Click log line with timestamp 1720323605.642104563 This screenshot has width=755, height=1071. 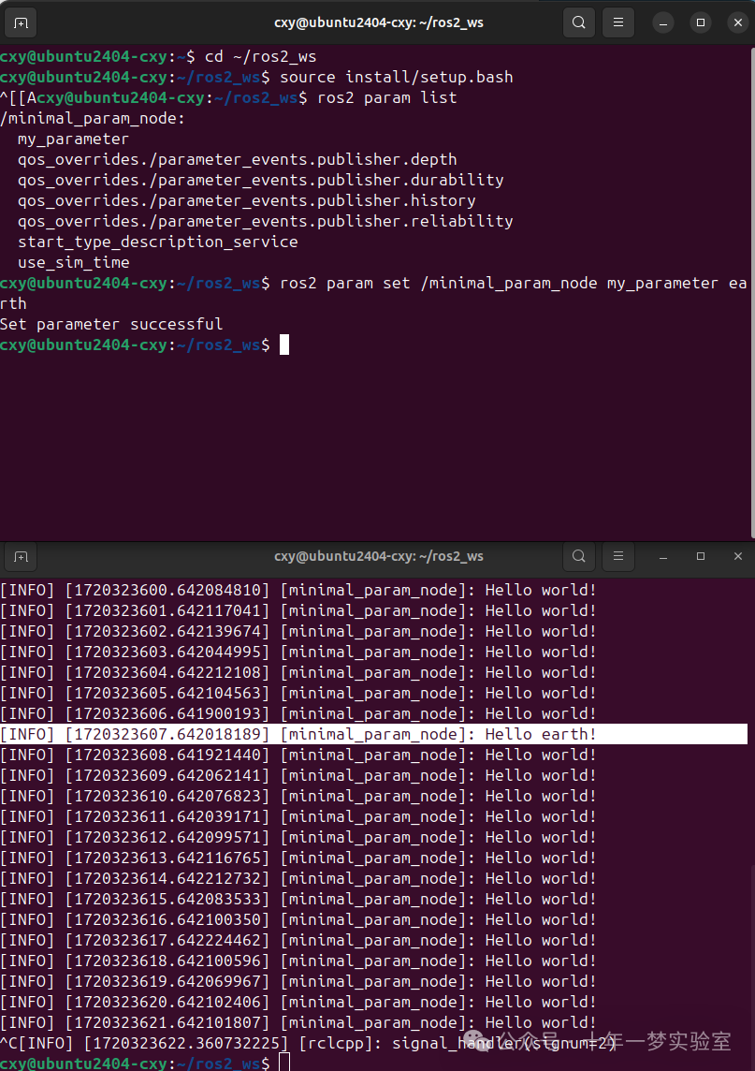coord(298,694)
